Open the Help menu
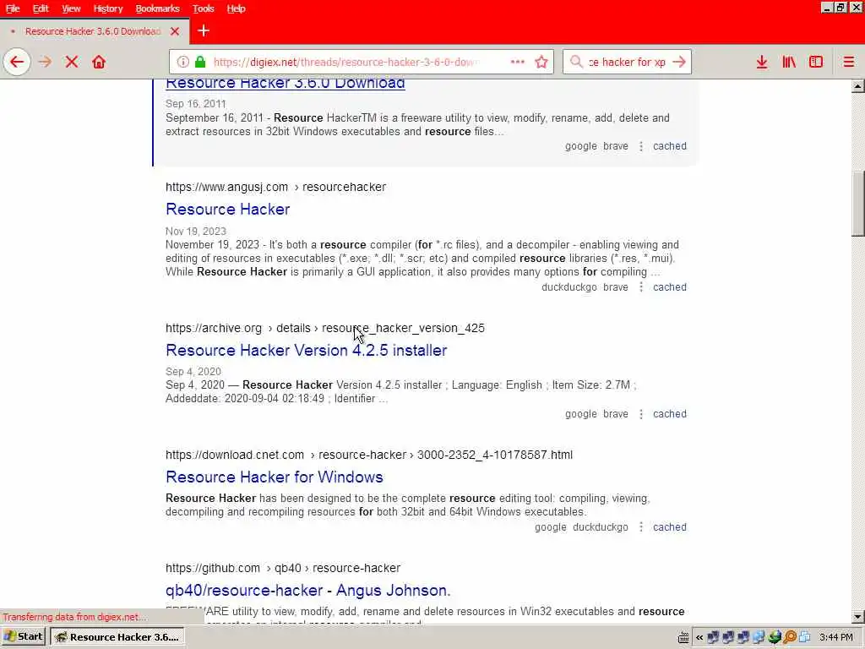The height and width of the screenshot is (649, 865). (237, 8)
